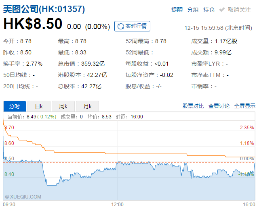Click the 8.40 price axis label
Image resolution: width=259 pixels, height=209 pixels.
(9, 174)
